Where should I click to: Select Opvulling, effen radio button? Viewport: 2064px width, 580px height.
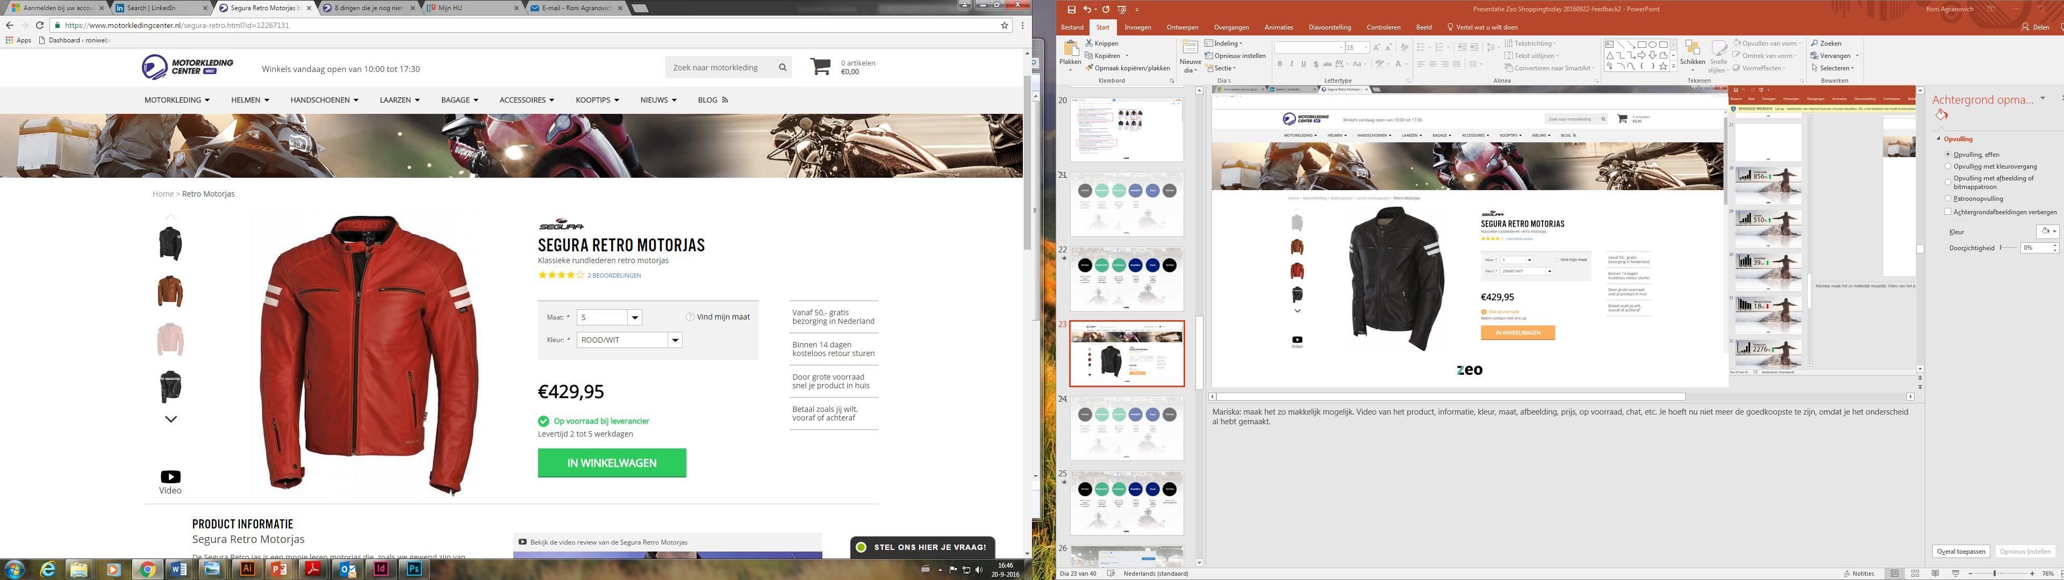[1948, 155]
